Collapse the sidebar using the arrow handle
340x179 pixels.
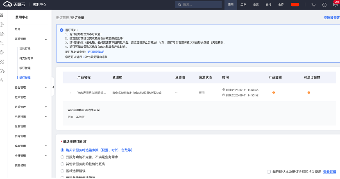53,87
